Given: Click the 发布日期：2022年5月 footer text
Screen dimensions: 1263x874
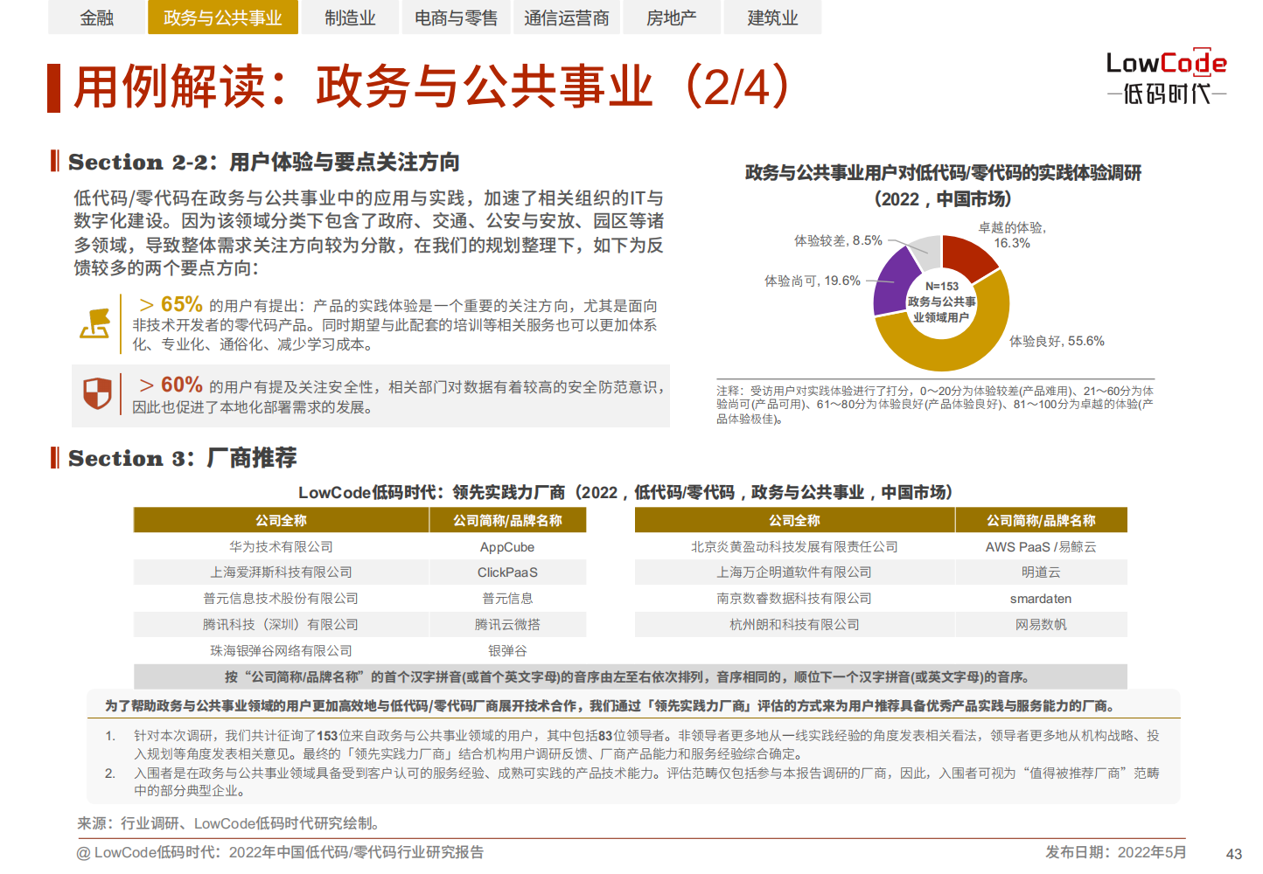Looking at the screenshot, I should pos(1116,852).
